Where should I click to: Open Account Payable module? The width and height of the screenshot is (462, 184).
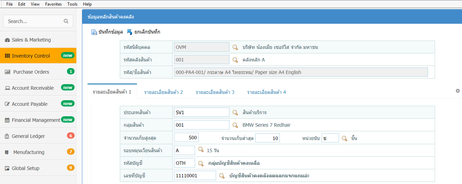(38, 104)
